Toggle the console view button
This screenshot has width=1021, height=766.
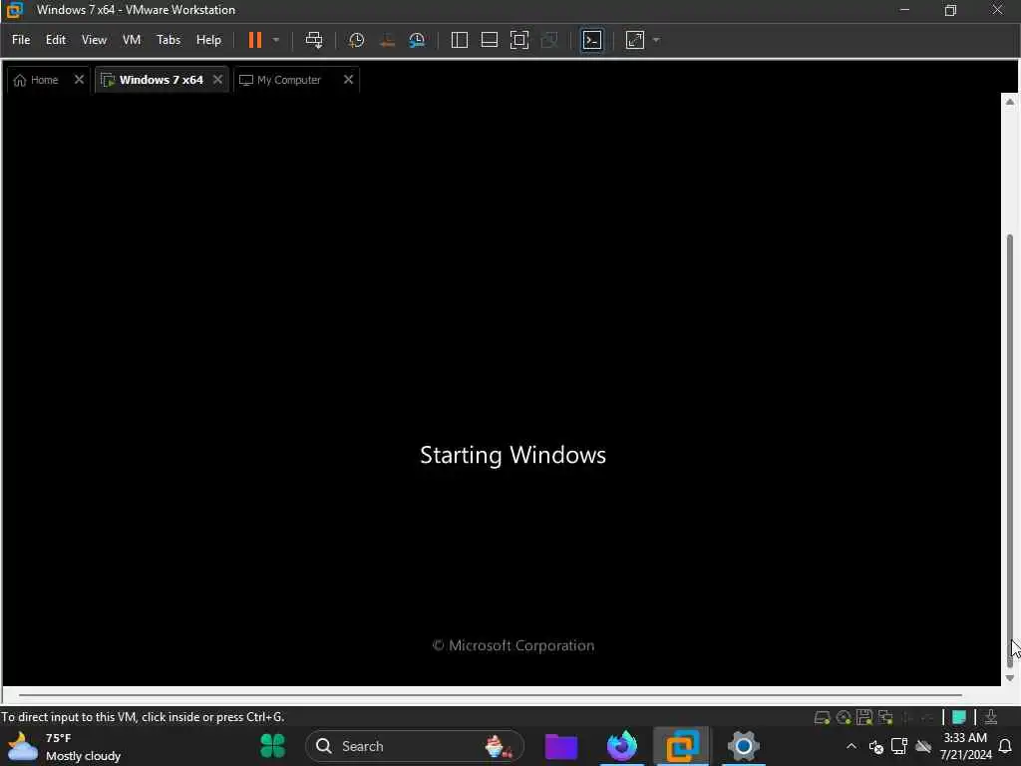point(592,40)
